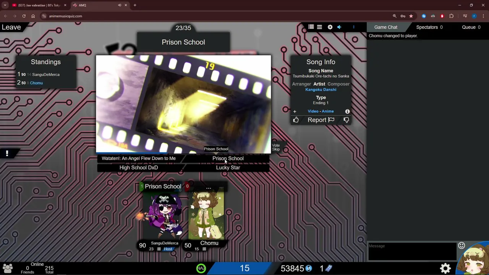The width and height of the screenshot is (489, 275).
Task: Choose the Wataten!: An Angel Flew Down to Me answer
Action: (139, 158)
